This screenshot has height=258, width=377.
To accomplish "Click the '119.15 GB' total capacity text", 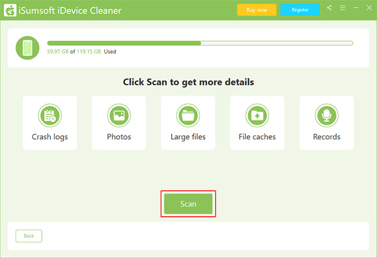I will 89,52.
